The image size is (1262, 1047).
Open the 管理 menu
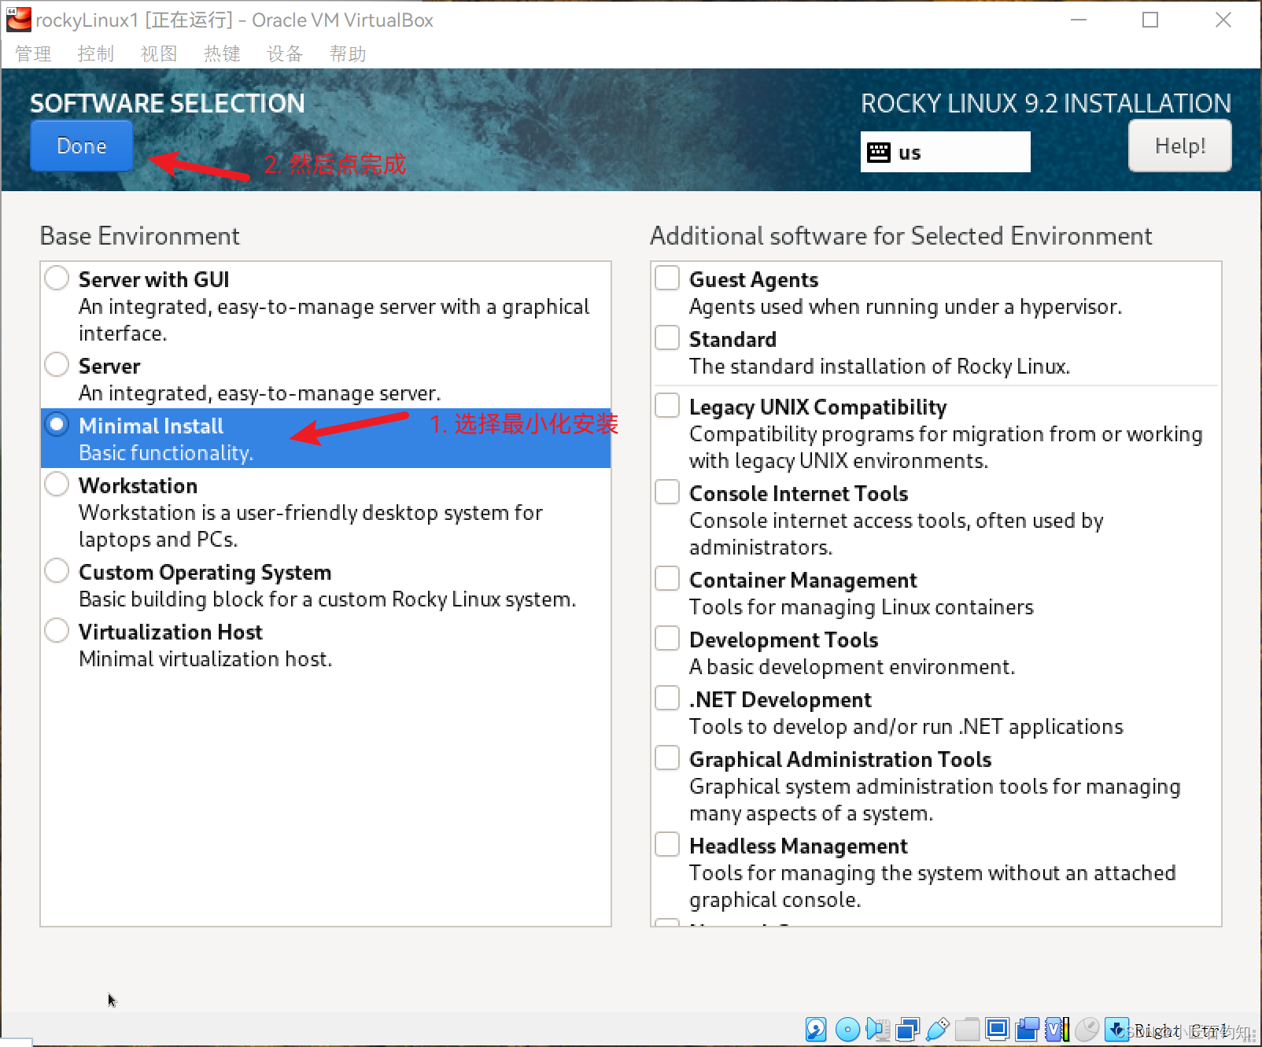[33, 53]
